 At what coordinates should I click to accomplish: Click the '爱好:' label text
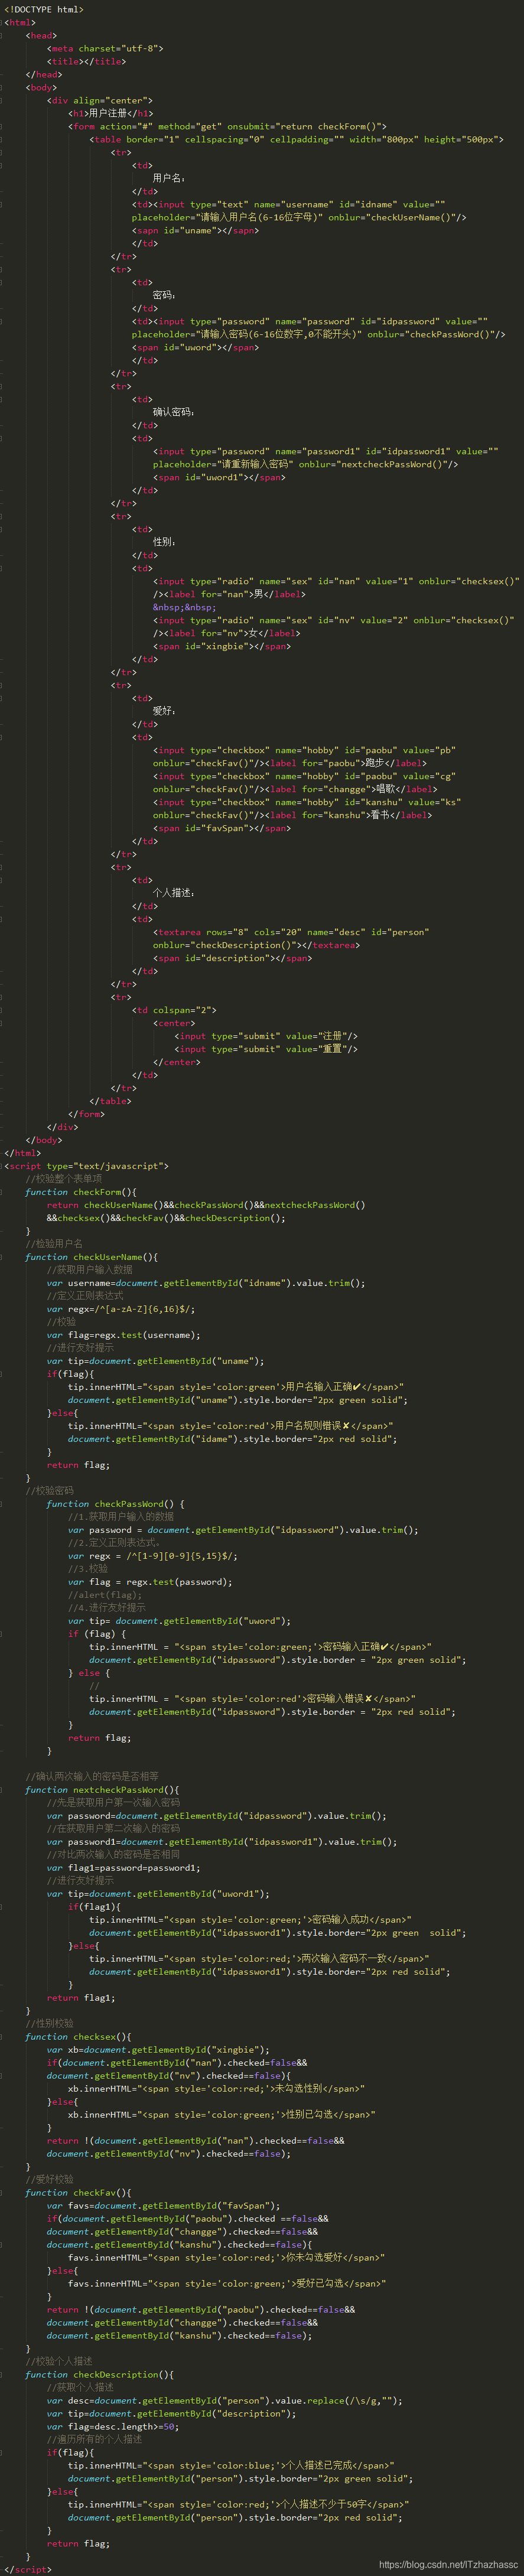(164, 712)
